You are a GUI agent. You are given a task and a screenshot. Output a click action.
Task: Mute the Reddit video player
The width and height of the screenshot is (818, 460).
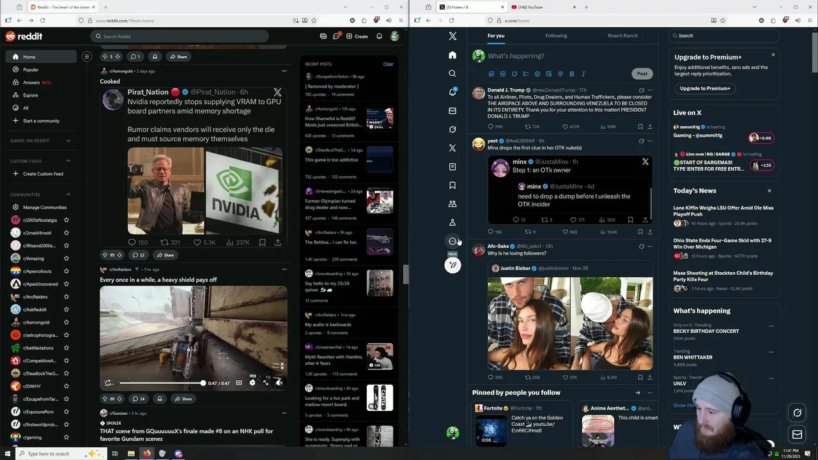(x=279, y=383)
